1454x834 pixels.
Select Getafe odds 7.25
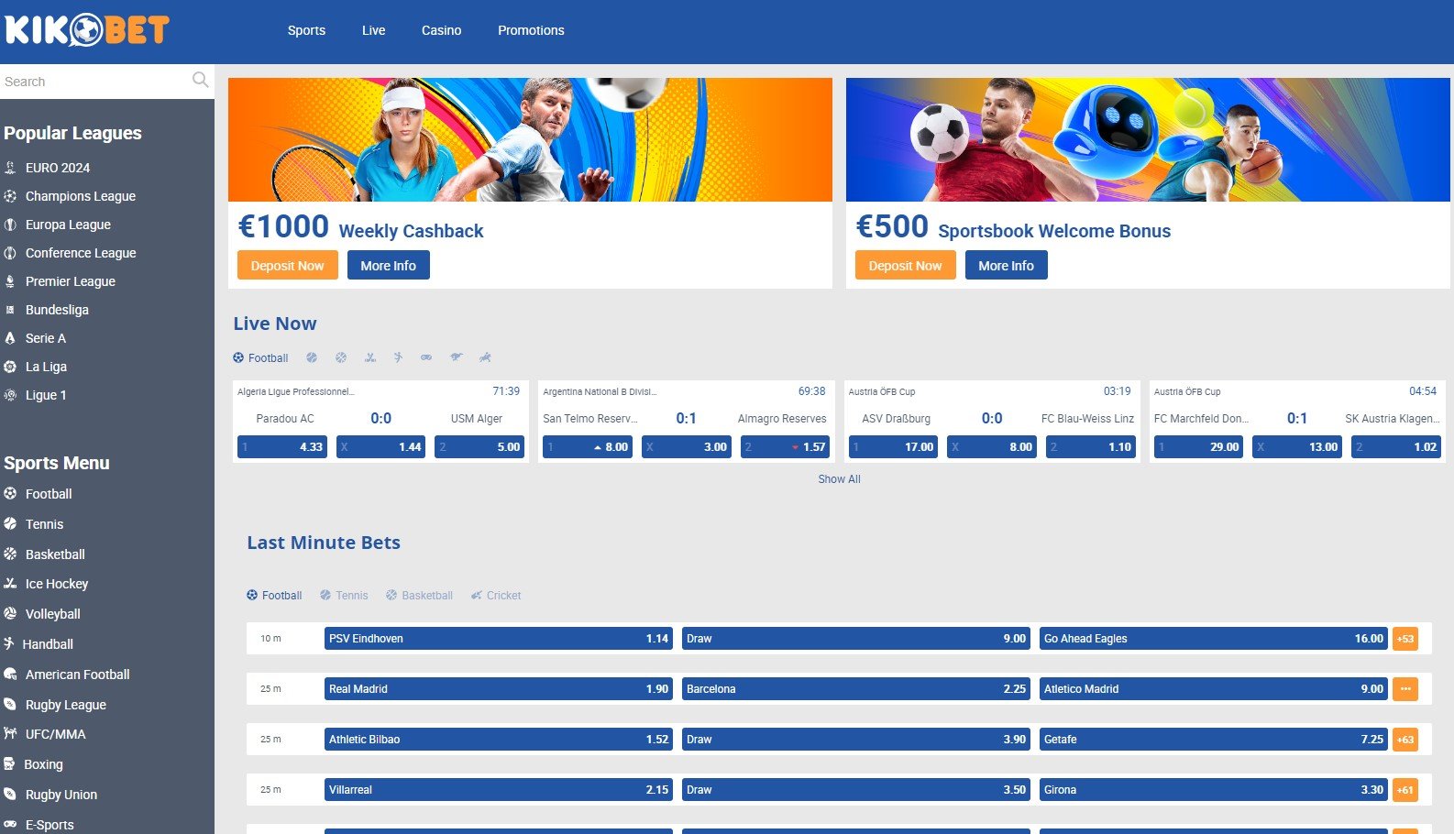(1214, 740)
